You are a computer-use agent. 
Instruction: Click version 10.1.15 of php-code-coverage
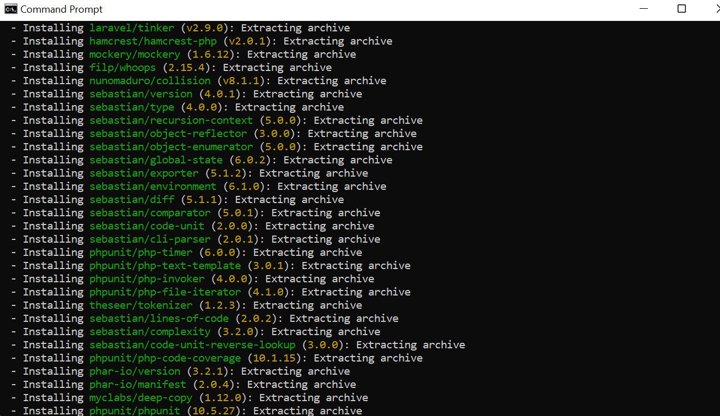click(x=274, y=358)
